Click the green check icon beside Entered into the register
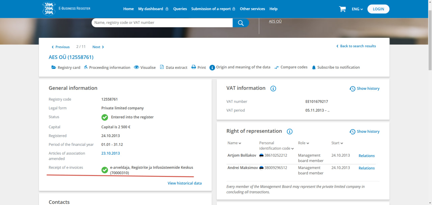 pyautogui.click(x=105, y=117)
